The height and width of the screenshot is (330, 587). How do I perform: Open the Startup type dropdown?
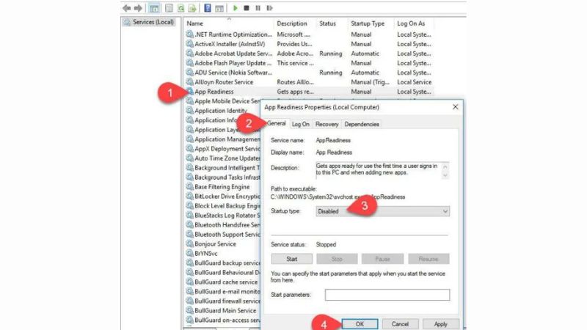click(x=382, y=211)
